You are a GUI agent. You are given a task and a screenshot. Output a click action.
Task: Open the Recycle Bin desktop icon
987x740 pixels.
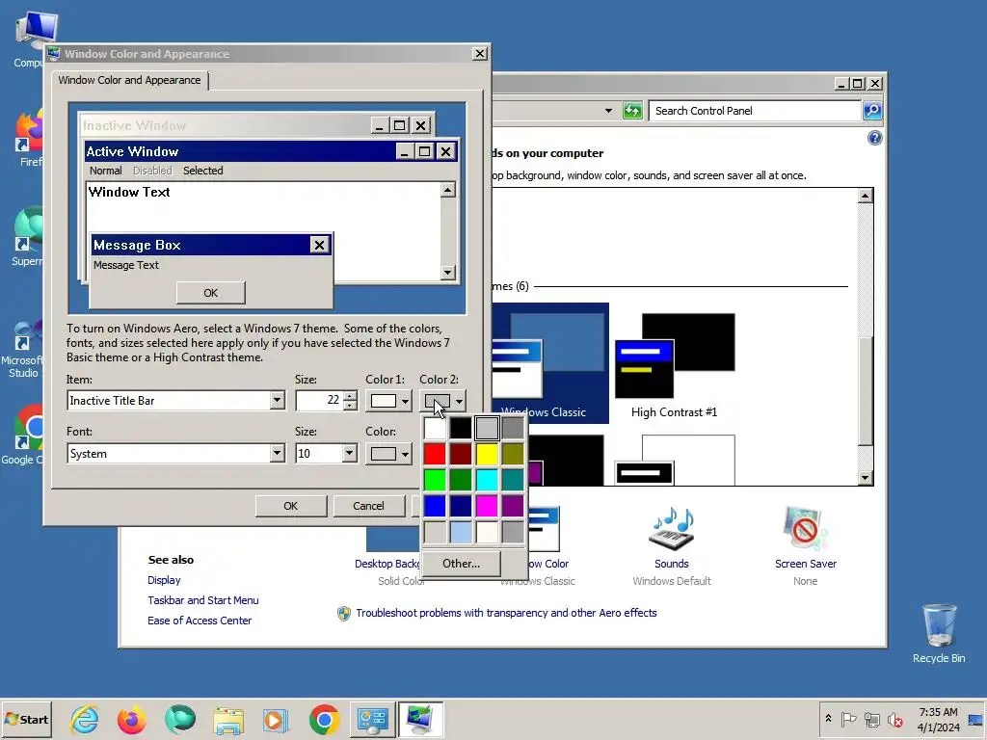(939, 633)
